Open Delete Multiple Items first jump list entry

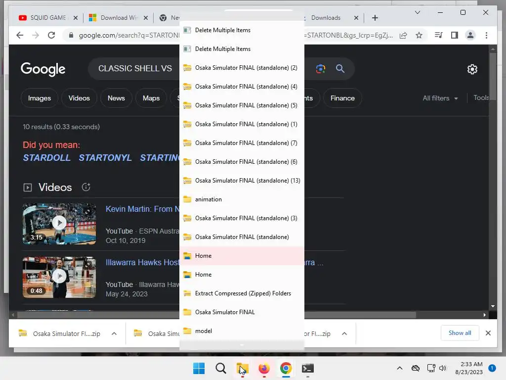tap(242, 30)
